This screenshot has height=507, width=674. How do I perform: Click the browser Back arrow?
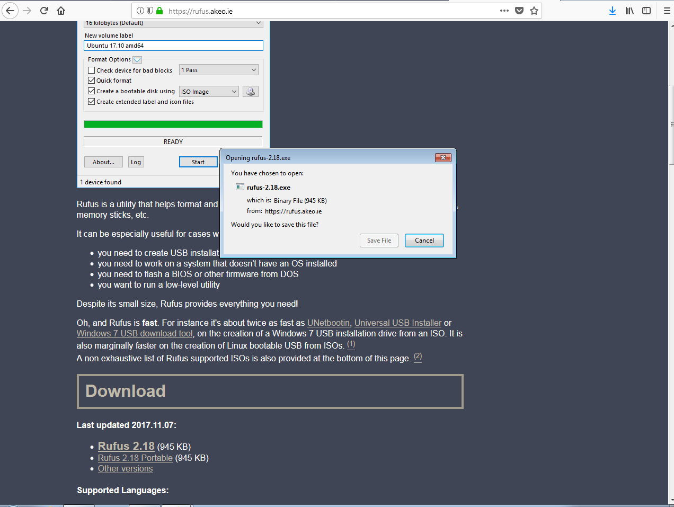pyautogui.click(x=10, y=11)
